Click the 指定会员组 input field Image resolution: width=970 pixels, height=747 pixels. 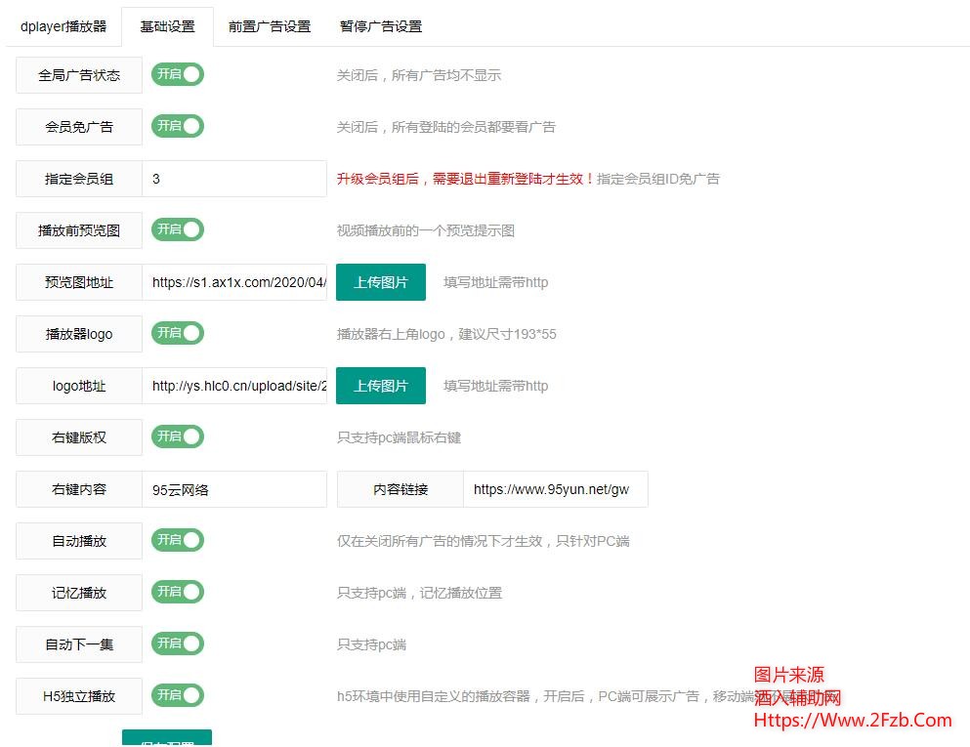coord(234,179)
